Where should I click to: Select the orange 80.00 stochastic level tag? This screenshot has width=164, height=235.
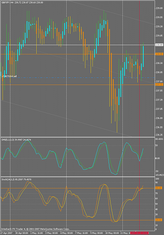pyautogui.click(x=159, y=188)
